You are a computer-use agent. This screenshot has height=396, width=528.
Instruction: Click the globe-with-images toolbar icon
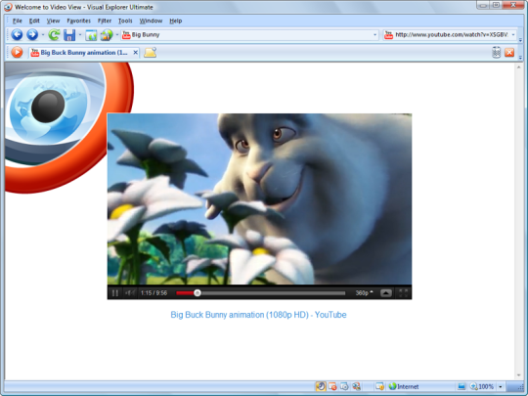pyautogui.click(x=107, y=35)
